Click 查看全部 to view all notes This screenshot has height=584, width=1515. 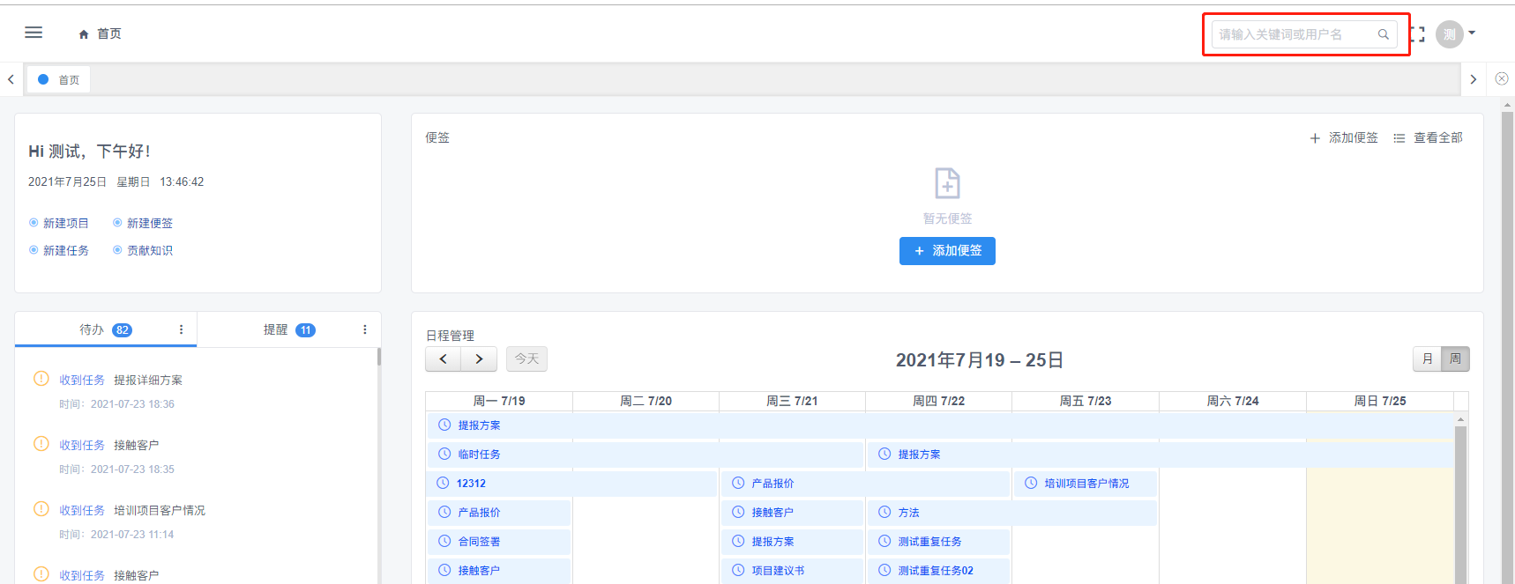pyautogui.click(x=1429, y=137)
